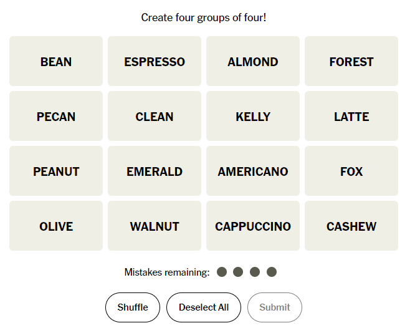Select the LATTE tile
Screen dimensions: 410x333
pyautogui.click(x=351, y=116)
